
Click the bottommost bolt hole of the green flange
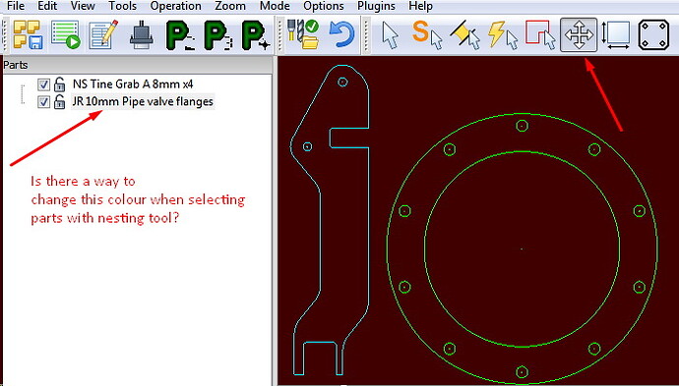point(522,371)
